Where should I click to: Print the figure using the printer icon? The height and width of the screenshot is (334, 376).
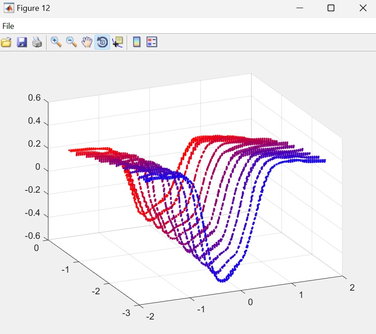coord(37,42)
